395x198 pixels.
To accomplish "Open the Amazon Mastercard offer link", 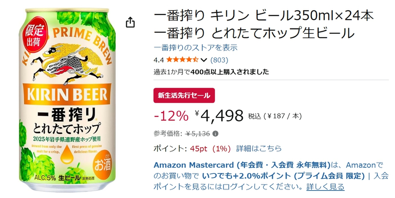I will click(242, 165).
